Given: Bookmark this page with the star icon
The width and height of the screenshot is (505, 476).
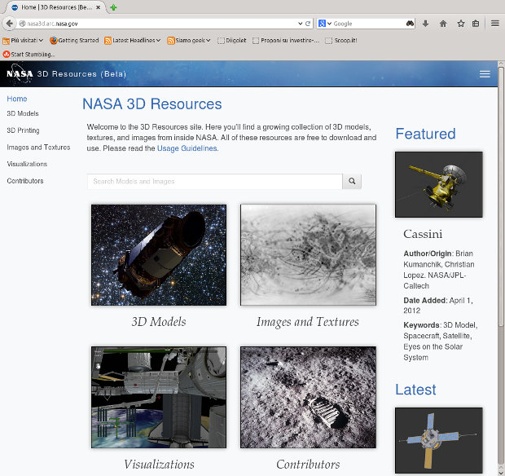Looking at the screenshot, I should pyautogui.click(x=461, y=24).
